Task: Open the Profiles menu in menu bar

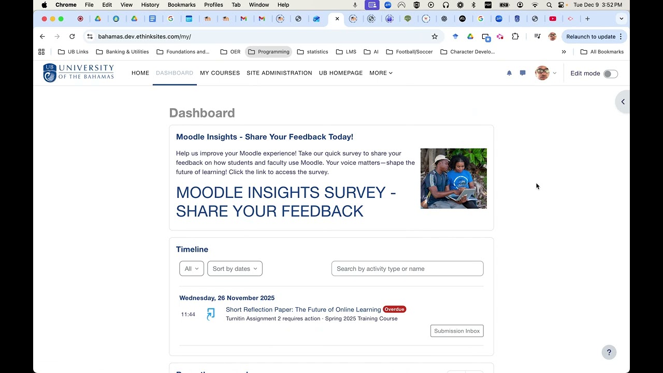Action: [213, 5]
